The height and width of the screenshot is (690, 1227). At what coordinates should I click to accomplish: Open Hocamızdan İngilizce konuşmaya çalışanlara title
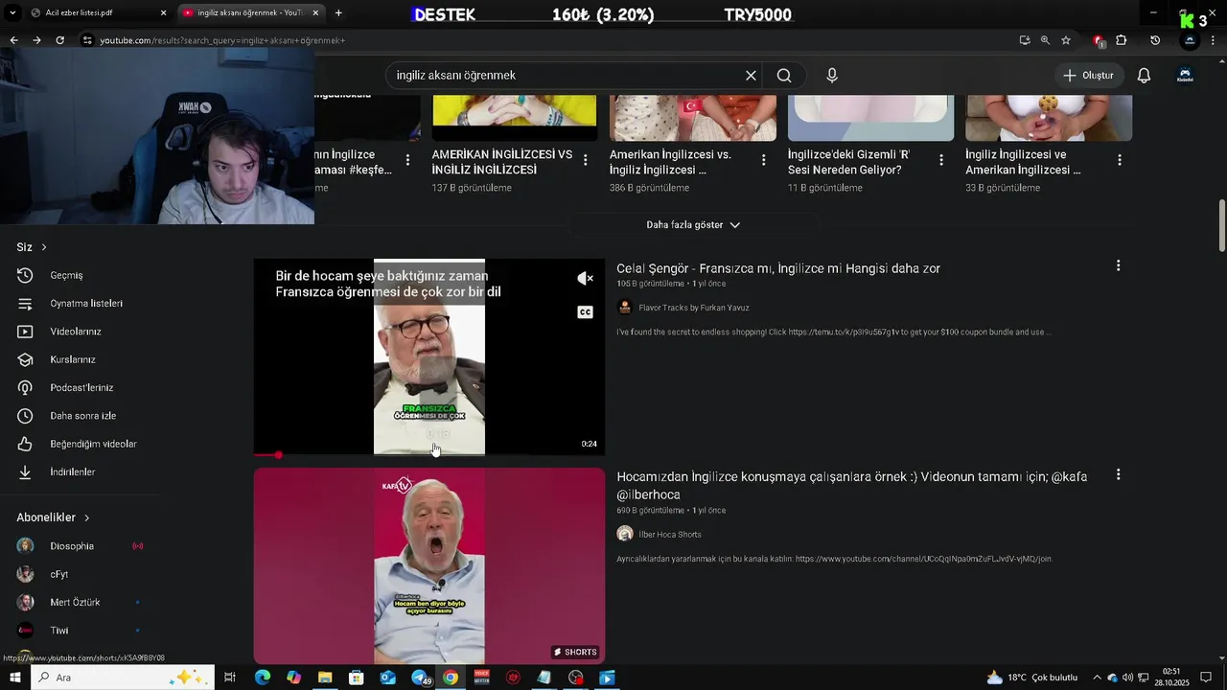pos(852,486)
